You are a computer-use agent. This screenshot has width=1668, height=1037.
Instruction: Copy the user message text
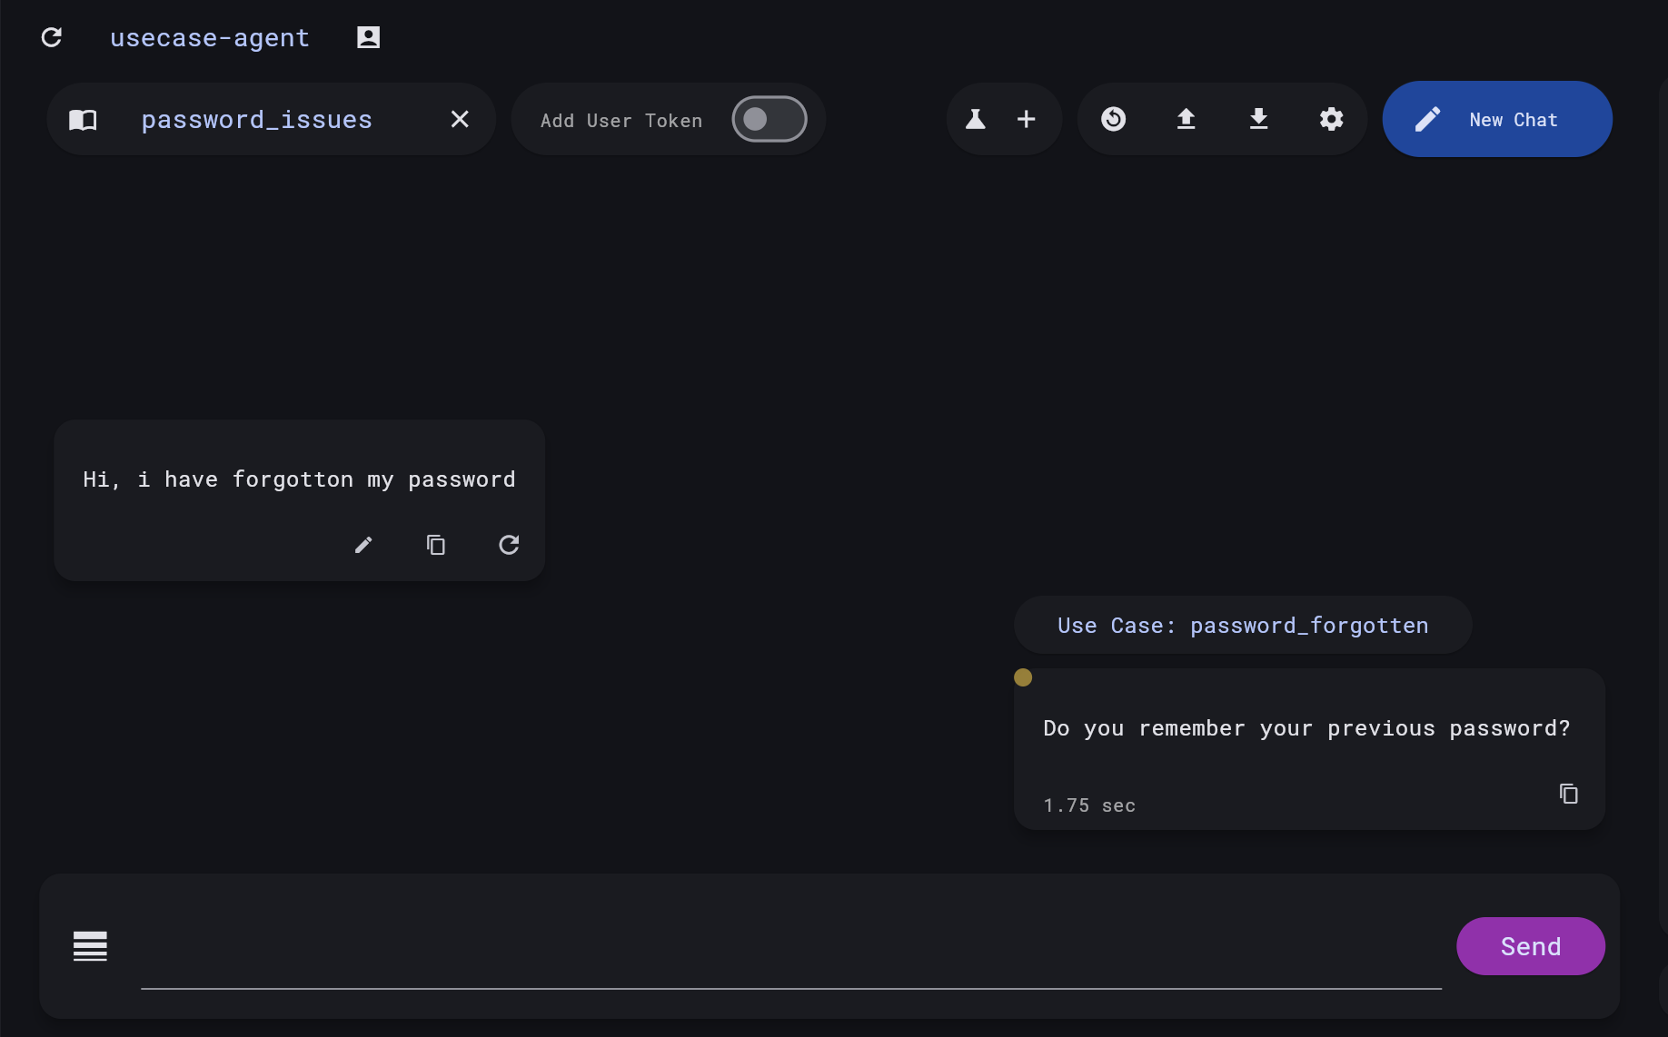(436, 545)
